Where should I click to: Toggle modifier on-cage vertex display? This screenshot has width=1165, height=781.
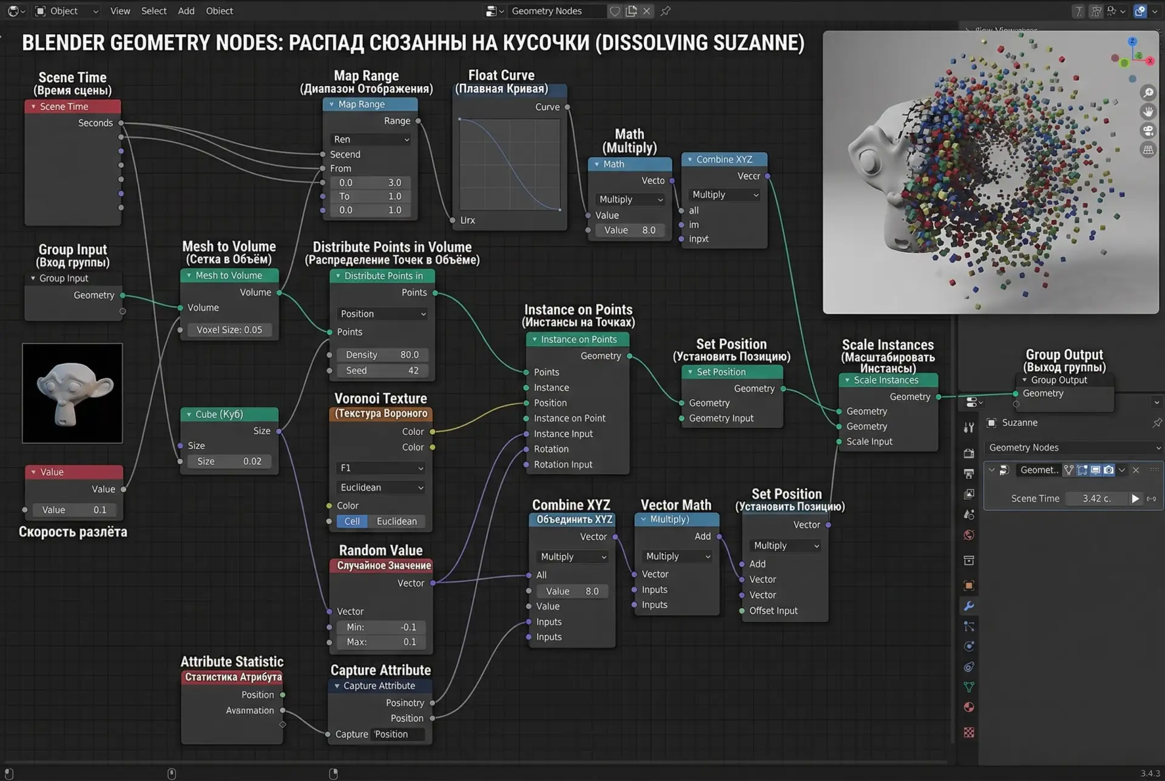click(x=1069, y=470)
